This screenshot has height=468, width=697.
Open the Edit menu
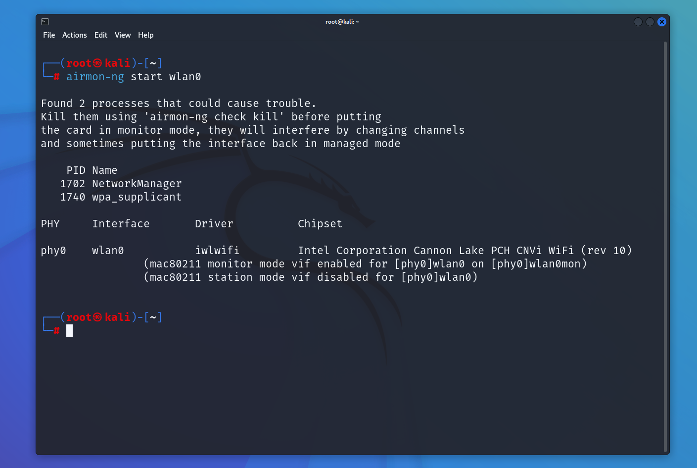(100, 35)
